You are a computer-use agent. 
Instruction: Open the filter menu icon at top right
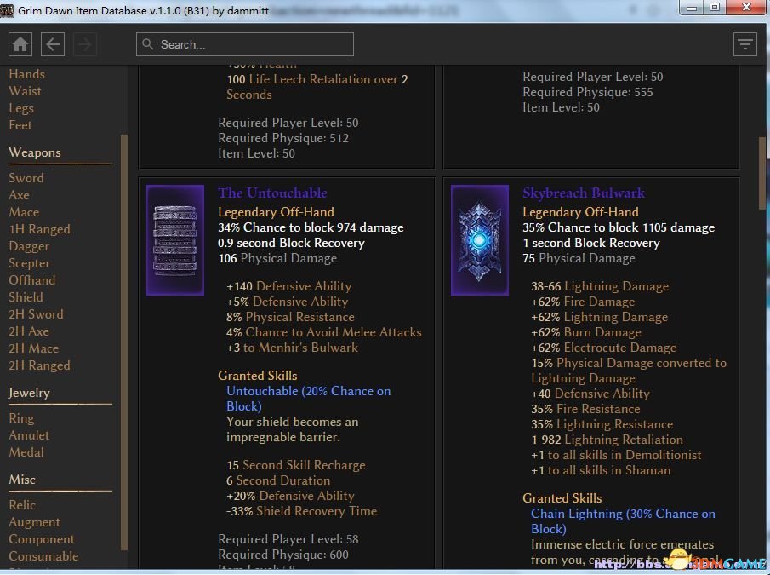pos(744,44)
